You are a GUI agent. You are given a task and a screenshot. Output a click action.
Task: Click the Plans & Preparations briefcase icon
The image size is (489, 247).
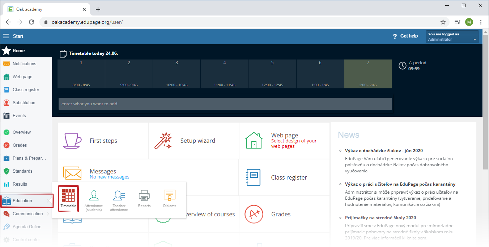pyautogui.click(x=7, y=158)
